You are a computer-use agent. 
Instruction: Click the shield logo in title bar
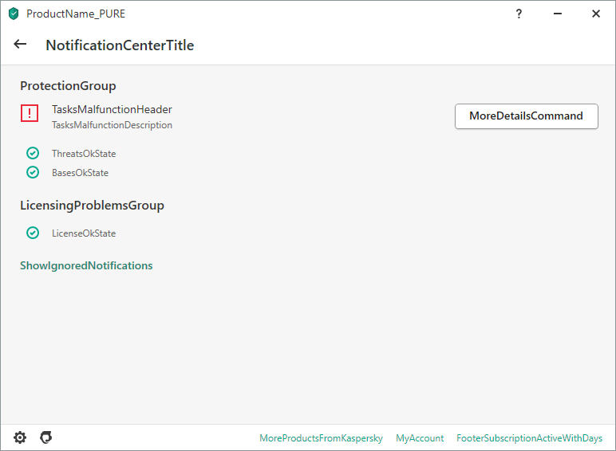tap(14, 14)
